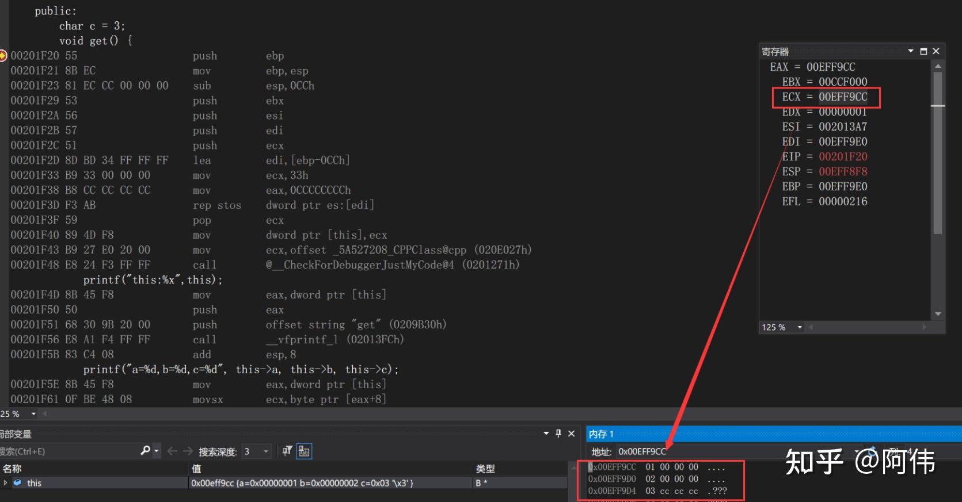Click EIP register value 00201F20
The image size is (962, 502).
coord(843,156)
